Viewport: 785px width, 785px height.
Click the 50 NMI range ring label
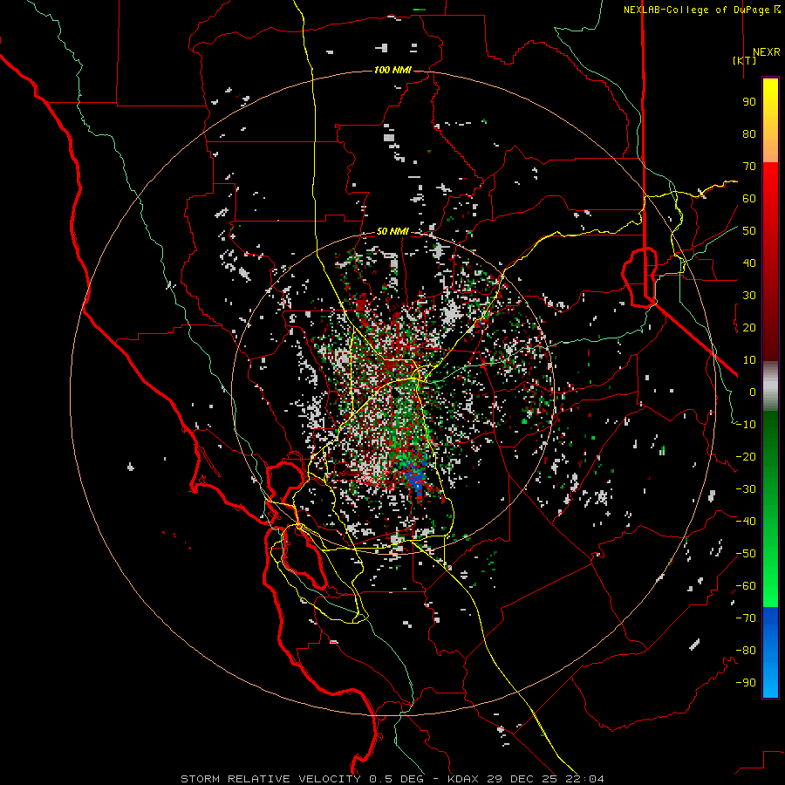pos(392,231)
